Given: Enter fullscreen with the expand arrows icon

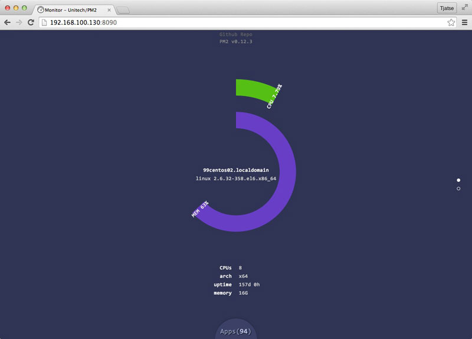Looking at the screenshot, I should pyautogui.click(x=465, y=7).
